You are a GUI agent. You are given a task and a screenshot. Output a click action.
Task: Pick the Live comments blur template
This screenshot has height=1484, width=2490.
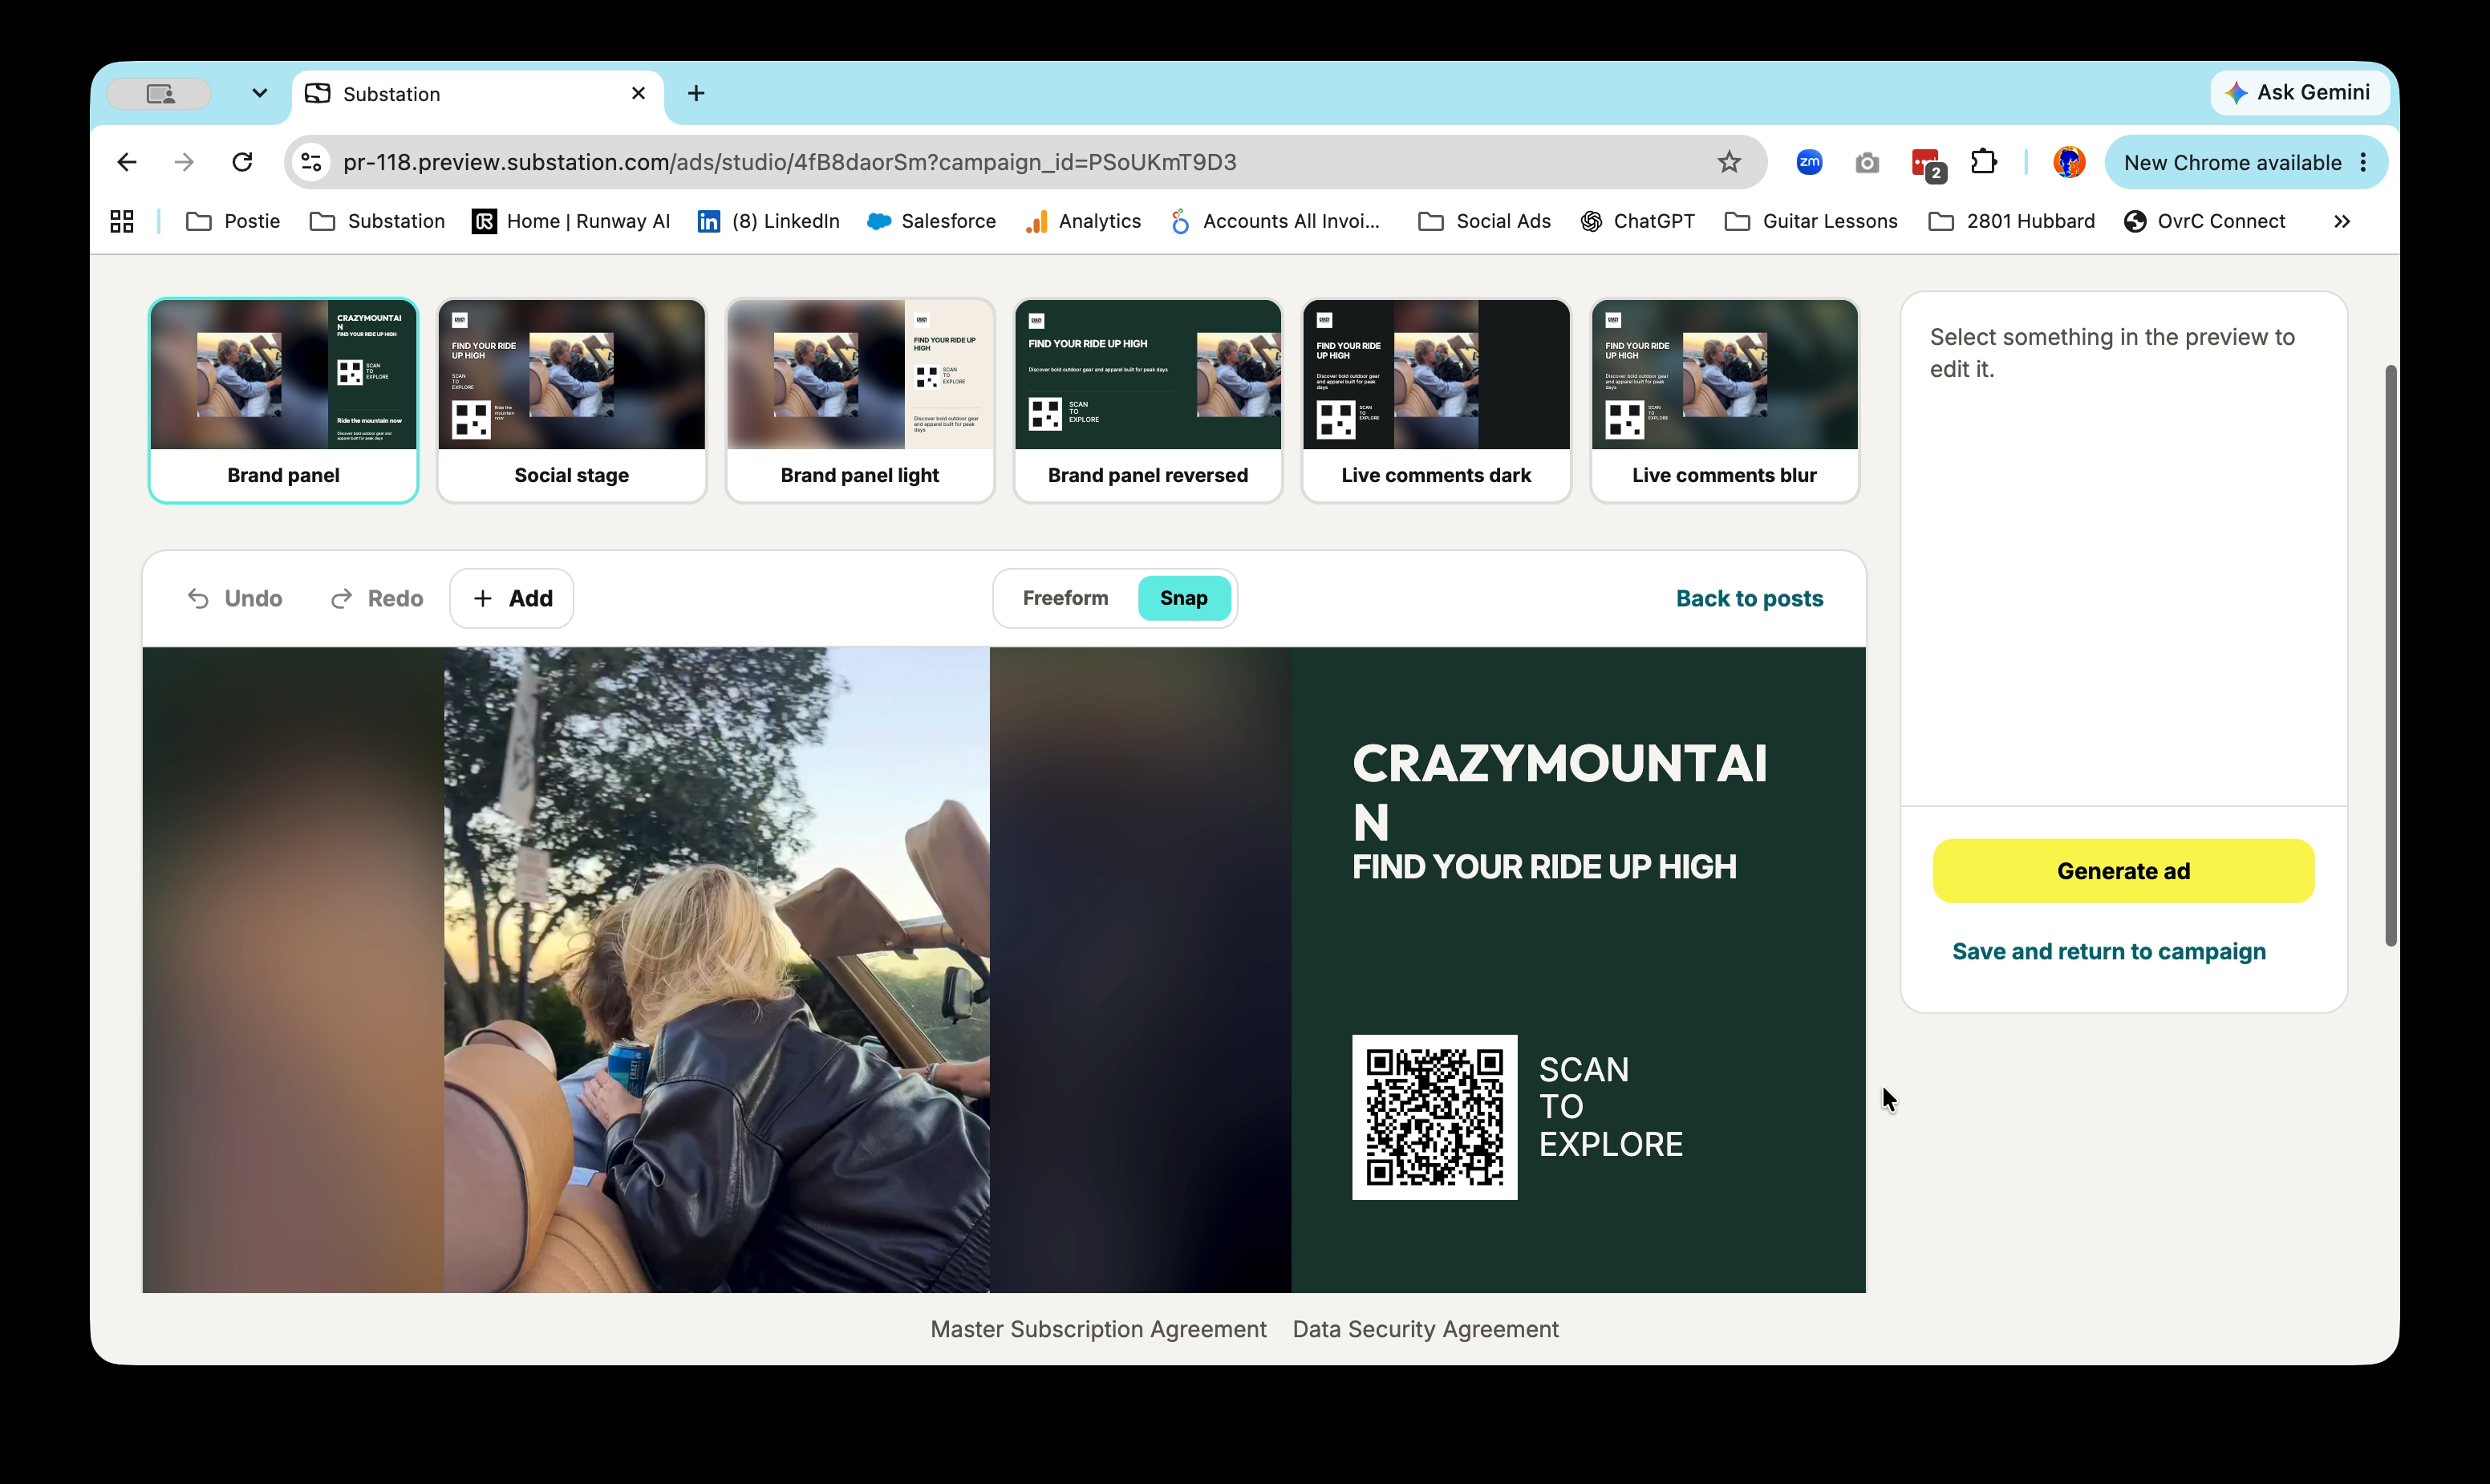tap(1724, 400)
